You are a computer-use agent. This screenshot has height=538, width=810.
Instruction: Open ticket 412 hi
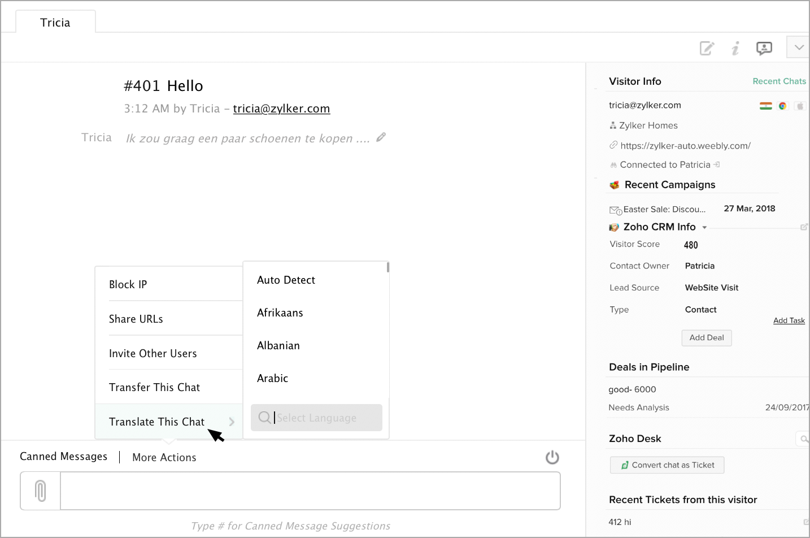click(620, 522)
